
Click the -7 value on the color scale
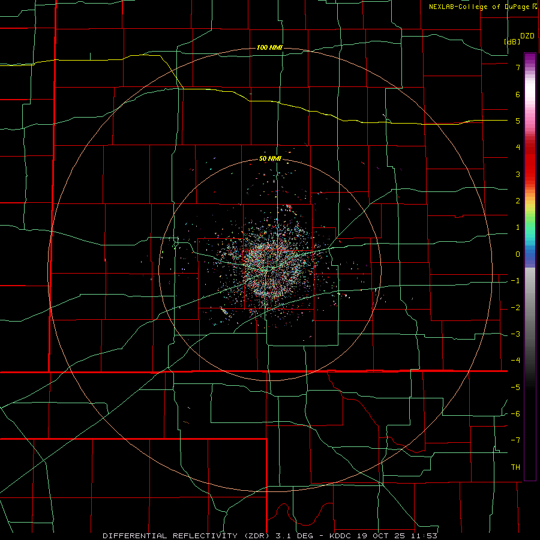515,440
